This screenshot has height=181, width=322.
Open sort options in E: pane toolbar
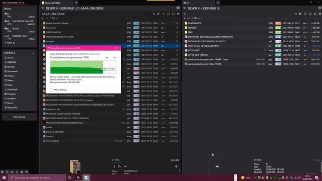295,14
